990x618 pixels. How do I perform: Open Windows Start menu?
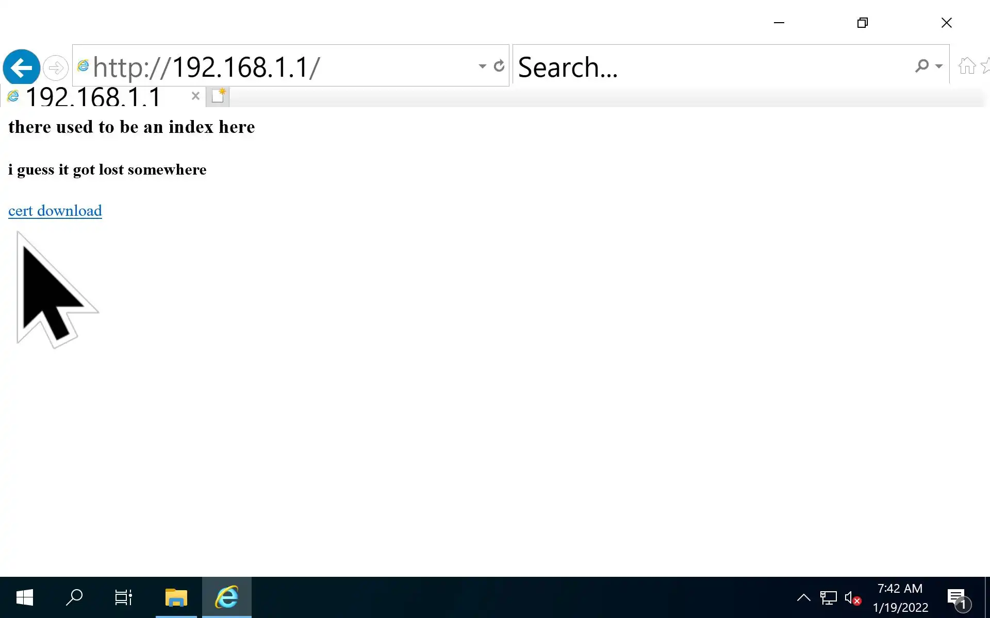[24, 597]
